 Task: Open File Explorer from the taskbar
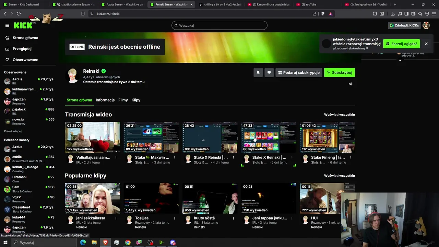tap(94, 243)
